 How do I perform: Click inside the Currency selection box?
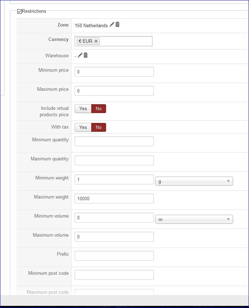(126, 41)
